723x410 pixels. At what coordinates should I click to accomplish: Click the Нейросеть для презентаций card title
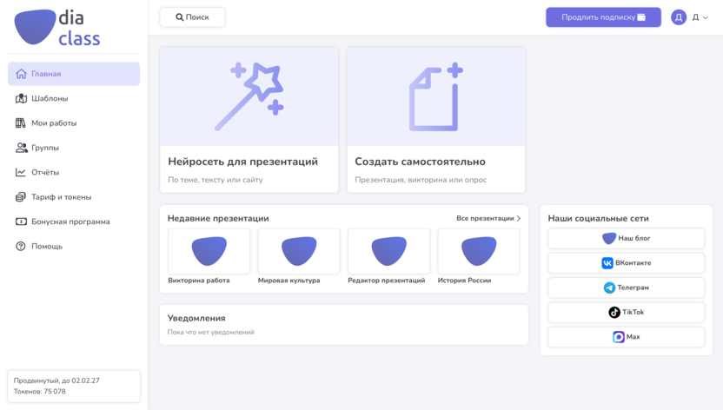click(243, 162)
